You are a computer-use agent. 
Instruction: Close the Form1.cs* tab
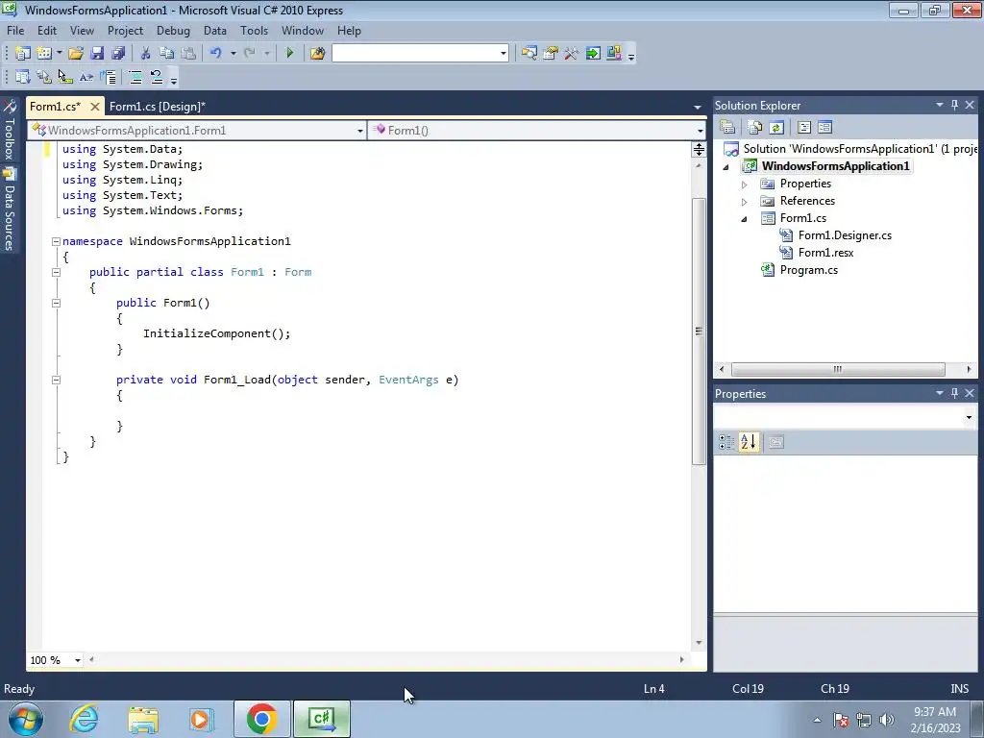[95, 107]
